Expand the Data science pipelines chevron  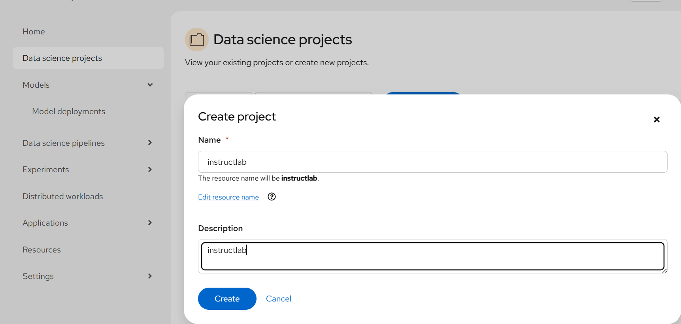point(150,143)
